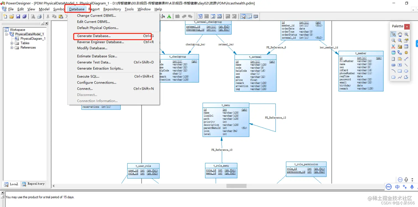Open the Edit menu
The height and width of the screenshot is (207, 418).
21,9
